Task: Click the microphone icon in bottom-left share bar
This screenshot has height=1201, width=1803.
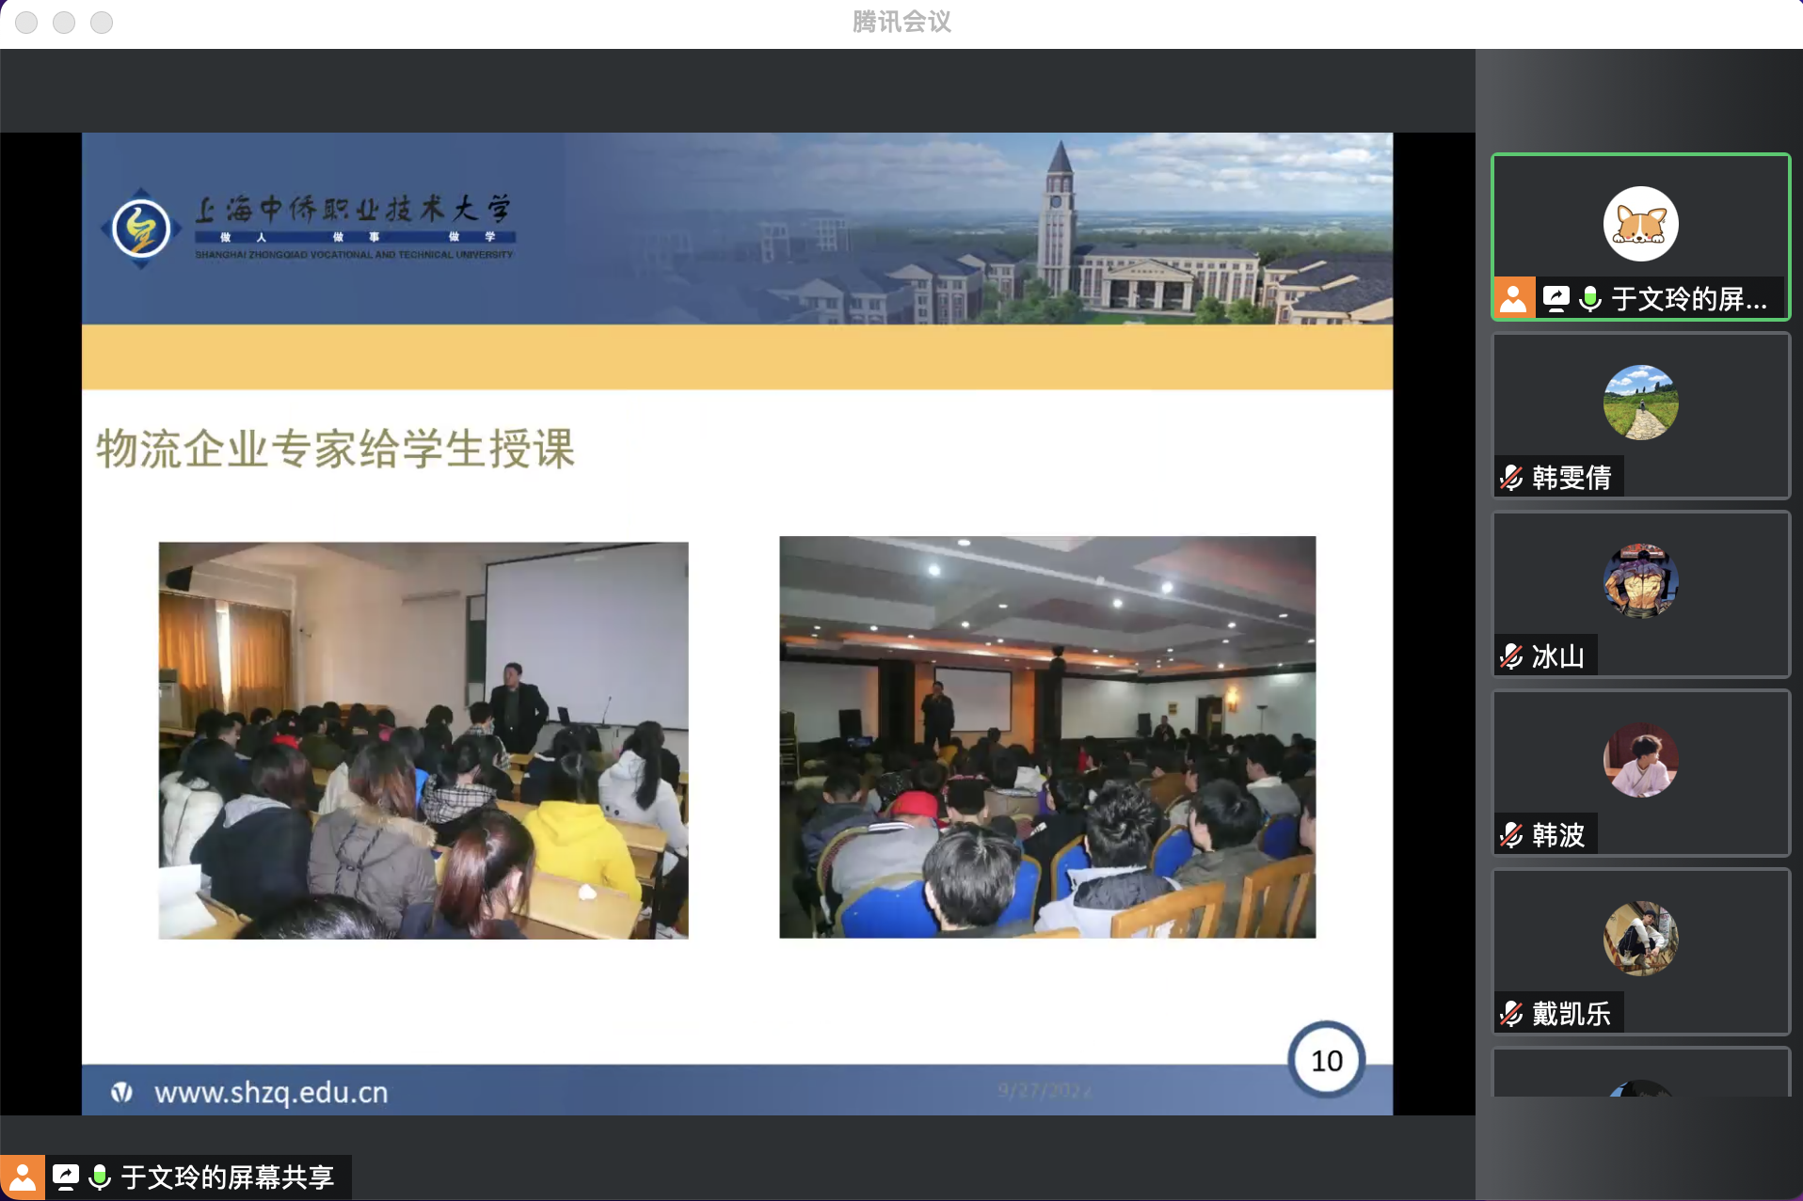Action: click(x=100, y=1177)
